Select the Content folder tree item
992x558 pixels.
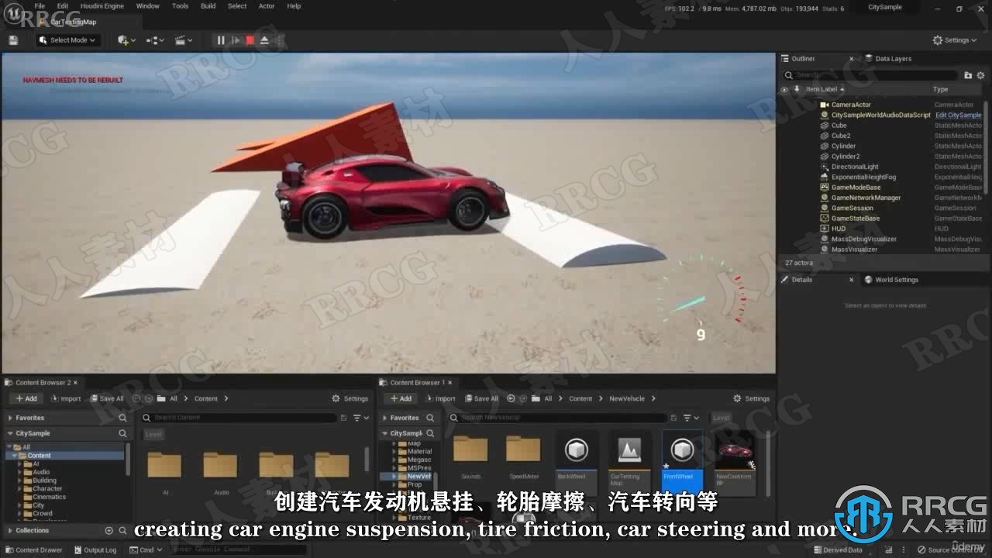39,456
